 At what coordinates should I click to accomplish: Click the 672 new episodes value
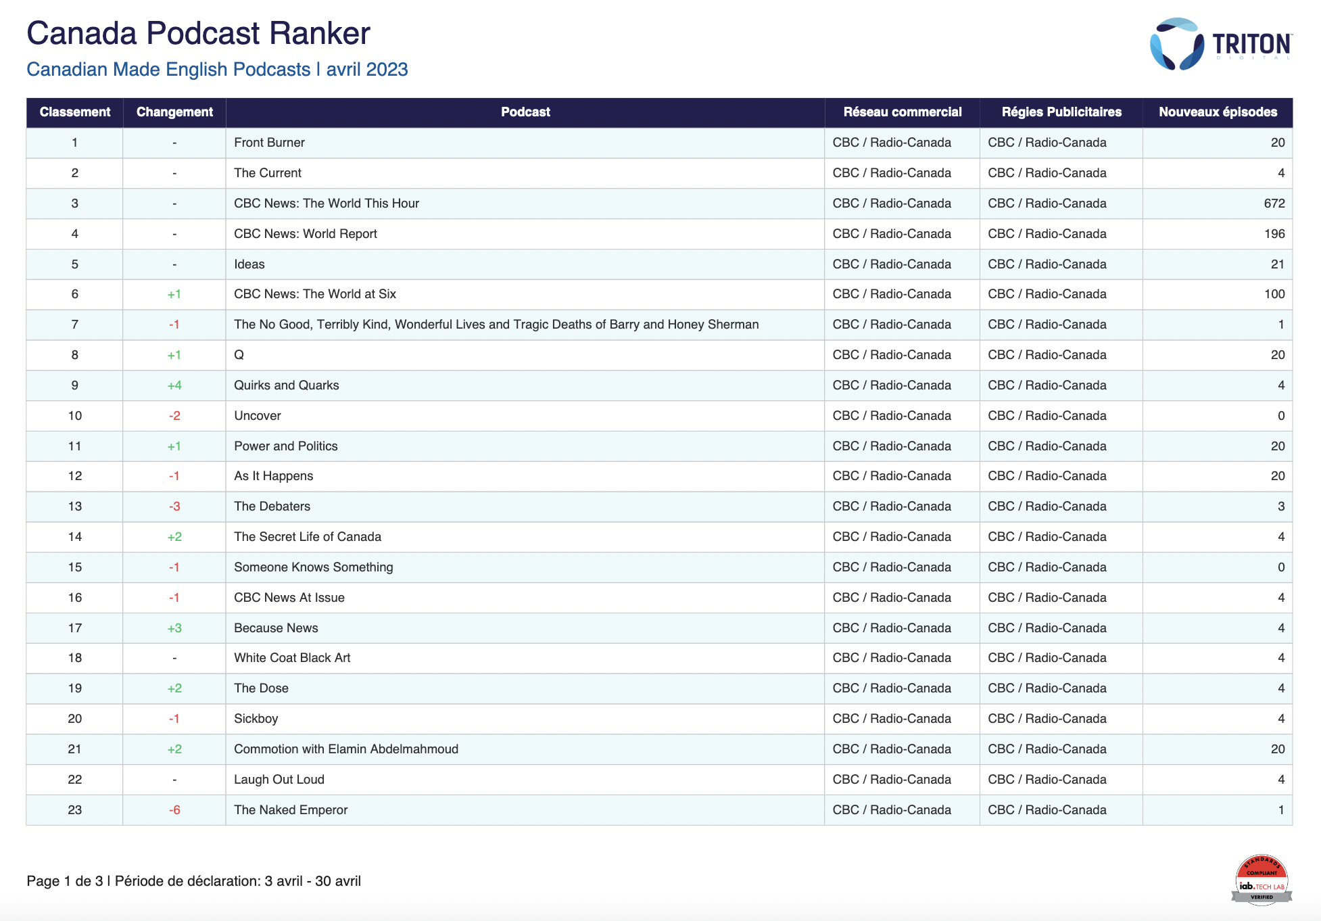[x=1274, y=204]
